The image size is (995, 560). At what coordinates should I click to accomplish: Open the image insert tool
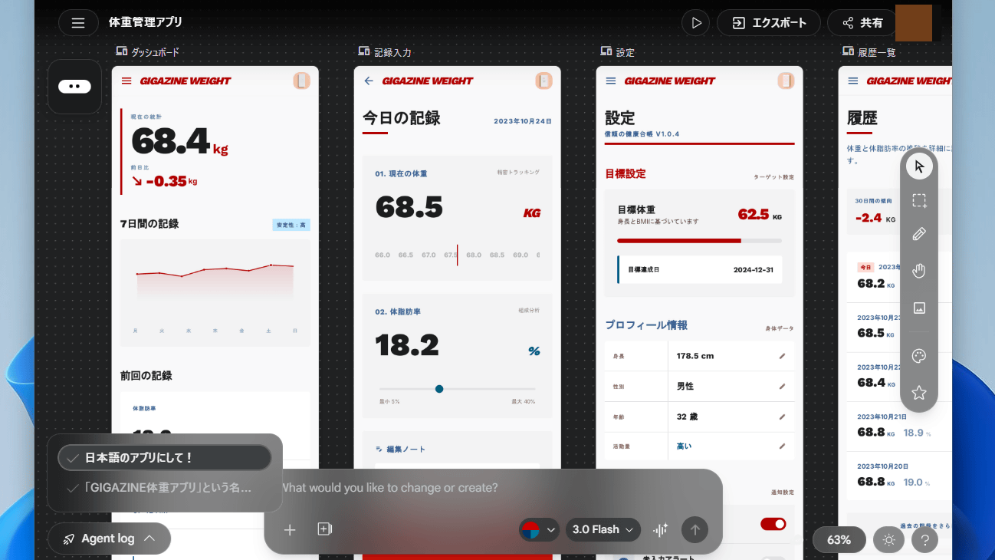click(918, 308)
